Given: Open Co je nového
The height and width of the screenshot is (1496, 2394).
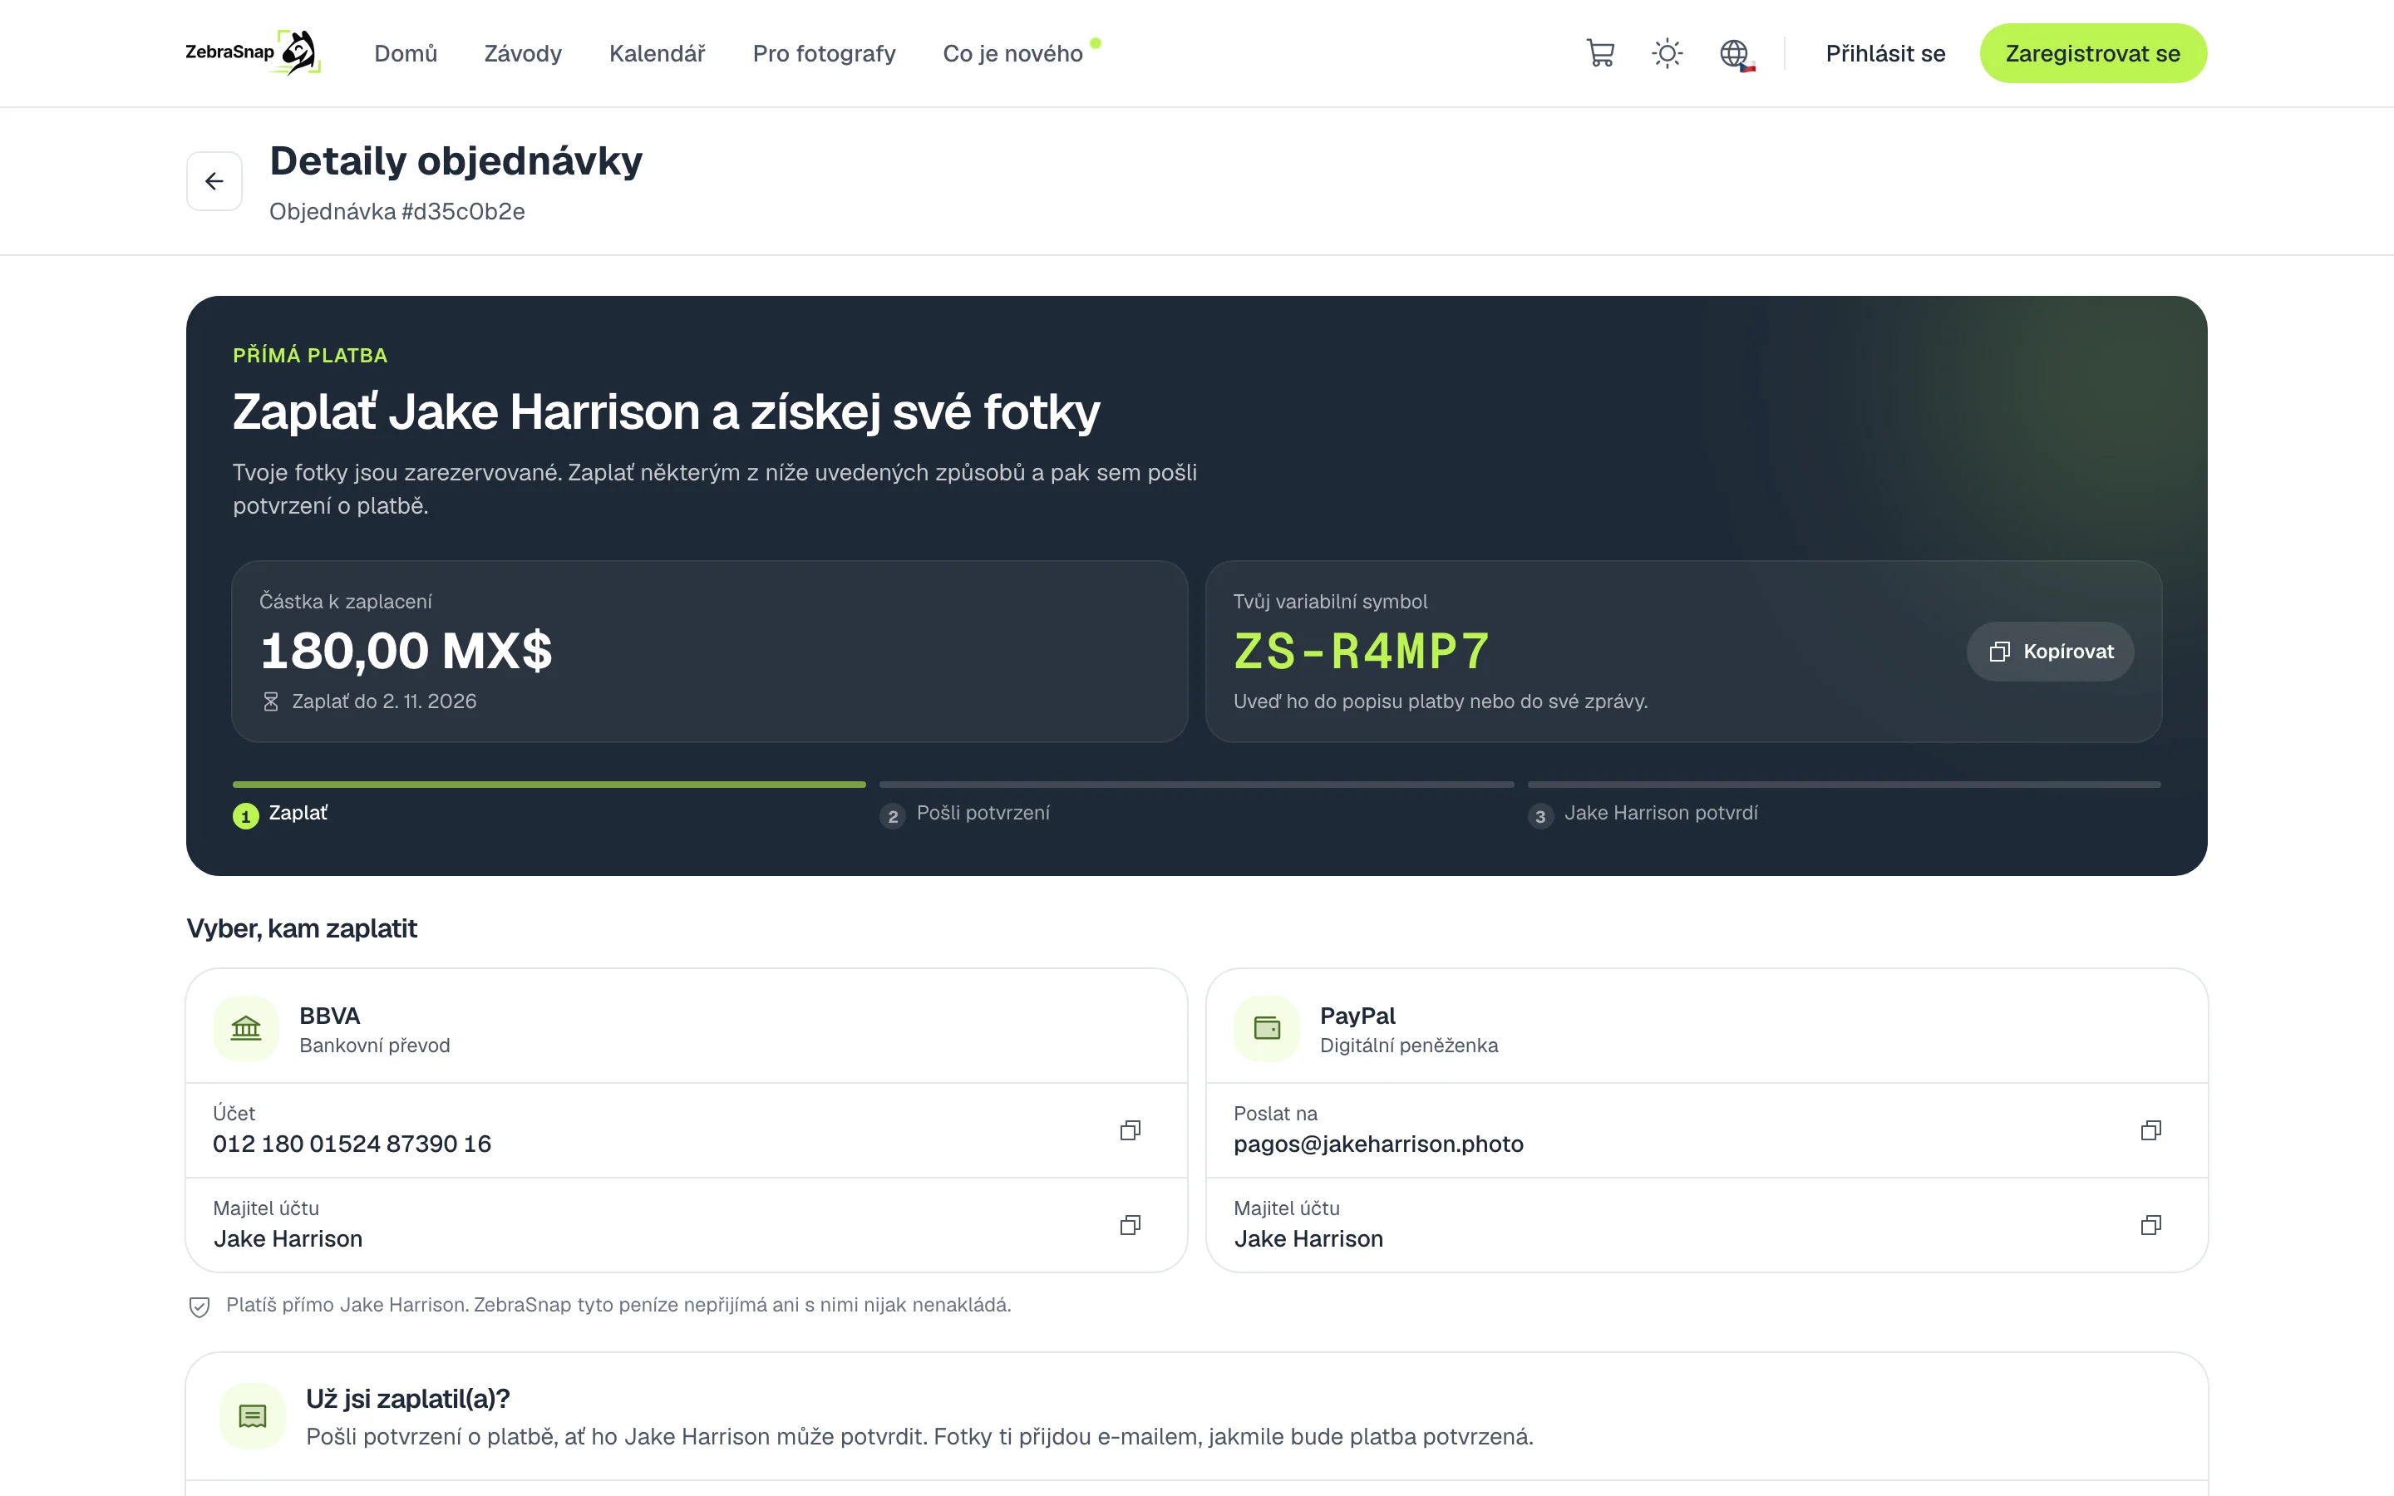Looking at the screenshot, I should click(x=1013, y=53).
